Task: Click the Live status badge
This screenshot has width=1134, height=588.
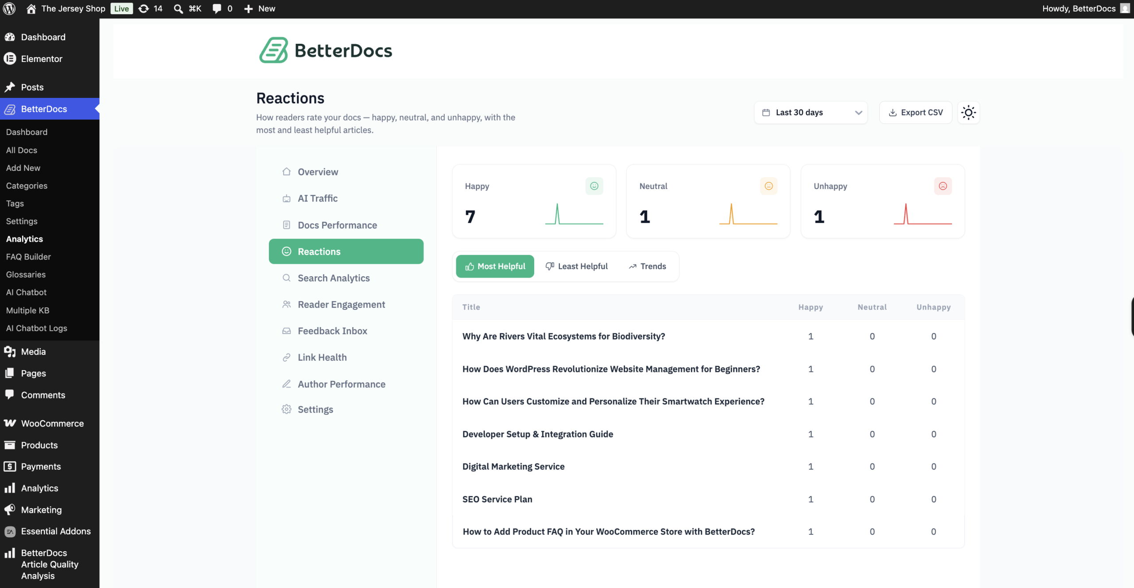Action: coord(121,8)
